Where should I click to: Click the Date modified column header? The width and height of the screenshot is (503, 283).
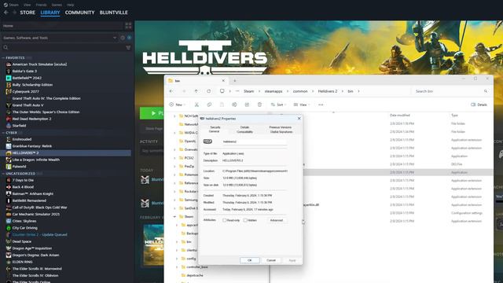coord(400,116)
